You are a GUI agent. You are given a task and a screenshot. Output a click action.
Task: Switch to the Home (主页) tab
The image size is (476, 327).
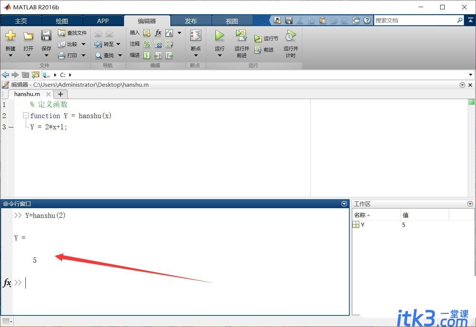coord(21,21)
